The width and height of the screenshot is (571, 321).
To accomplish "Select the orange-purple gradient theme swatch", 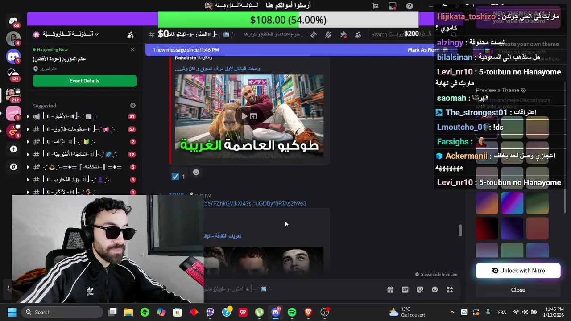I will tap(487, 203).
